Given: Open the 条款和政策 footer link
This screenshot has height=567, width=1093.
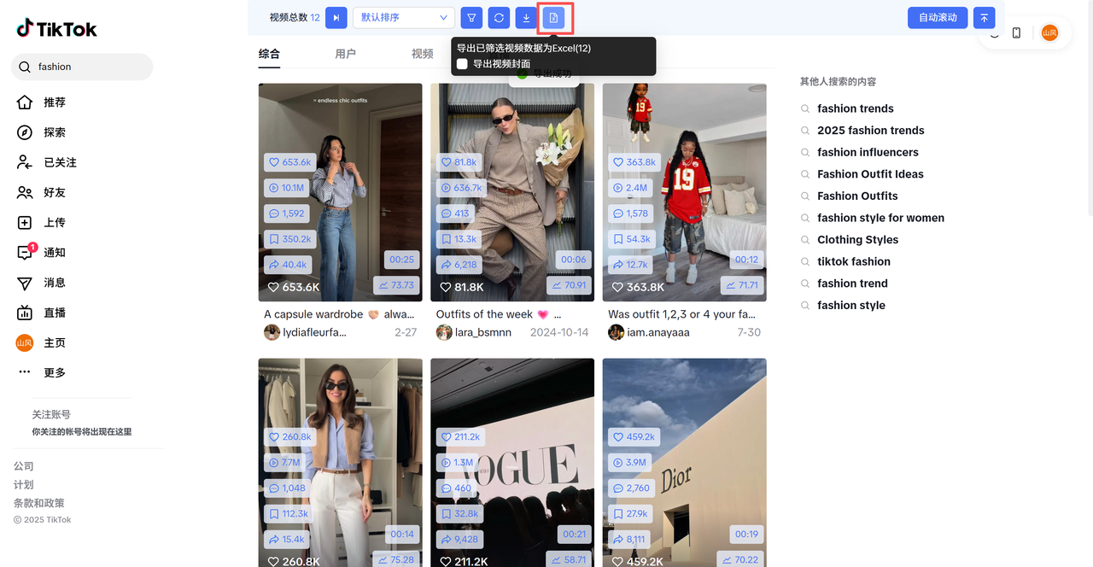Looking at the screenshot, I should point(39,503).
